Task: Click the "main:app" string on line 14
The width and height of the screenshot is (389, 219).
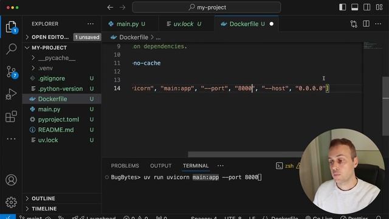Action: point(177,88)
